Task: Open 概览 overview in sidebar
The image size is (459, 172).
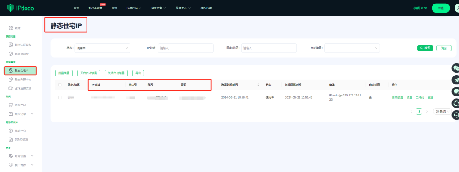Action: (x=14, y=28)
